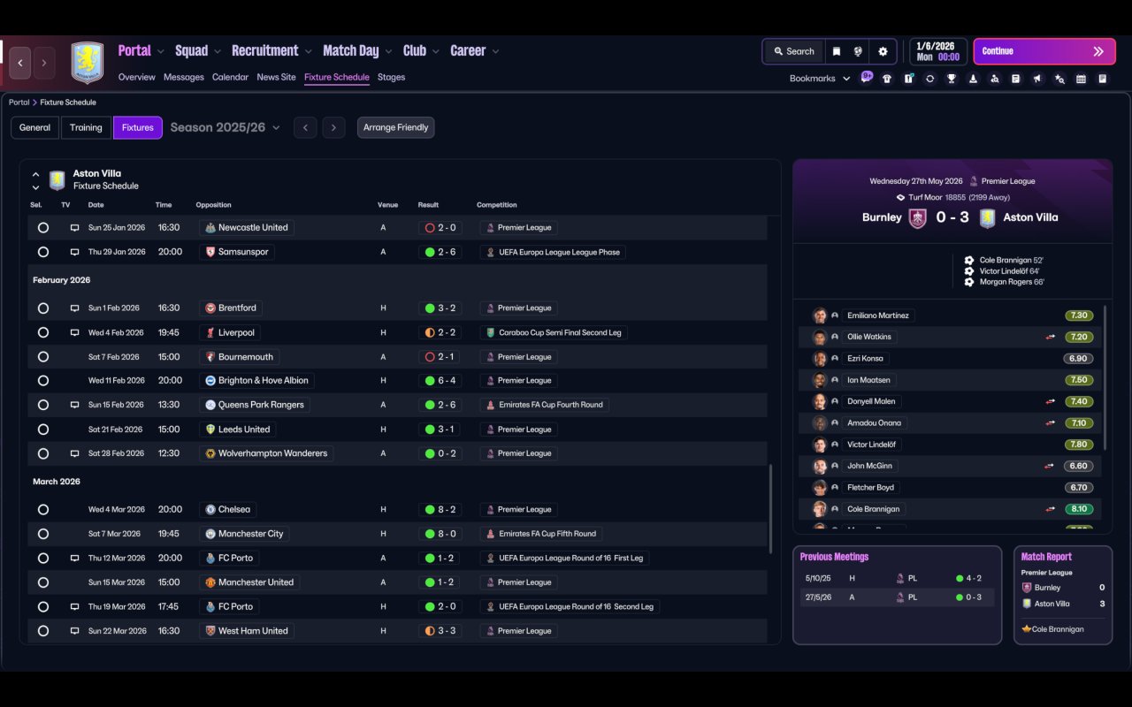Select the Chelsea fixture radio button
The image size is (1132, 707).
click(43, 509)
